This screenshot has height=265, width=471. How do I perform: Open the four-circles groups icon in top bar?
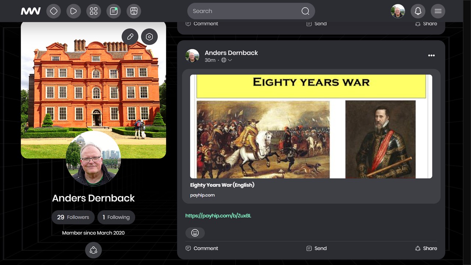pos(94,11)
